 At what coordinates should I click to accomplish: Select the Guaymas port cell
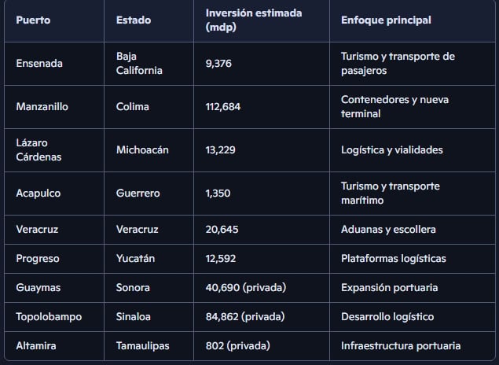tap(39, 287)
